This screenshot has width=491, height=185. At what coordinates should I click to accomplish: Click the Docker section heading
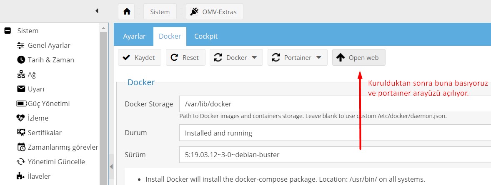(x=141, y=82)
